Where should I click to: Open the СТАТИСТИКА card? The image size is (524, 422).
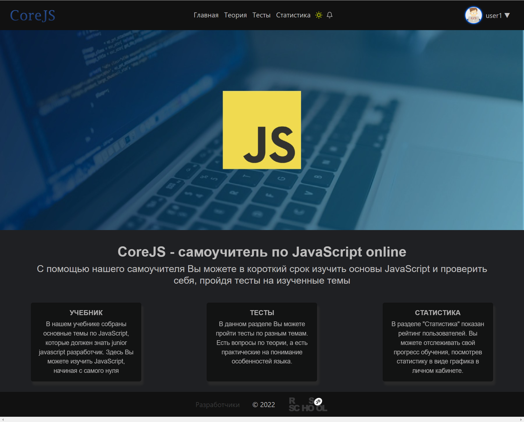438,342
